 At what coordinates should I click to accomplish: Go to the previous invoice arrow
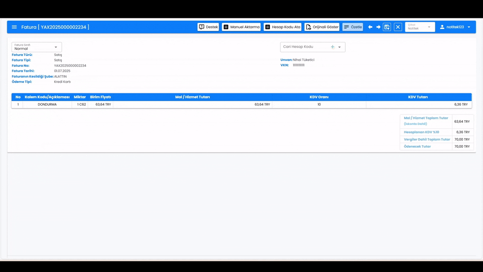click(x=370, y=27)
